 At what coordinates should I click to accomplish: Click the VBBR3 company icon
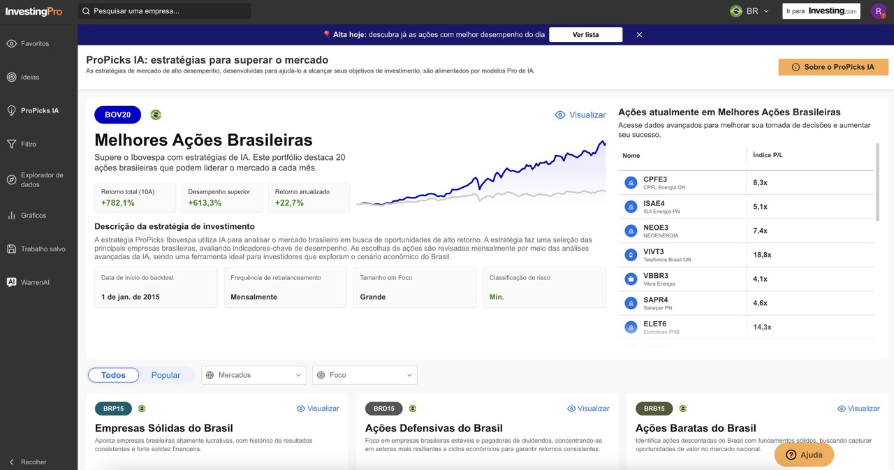point(631,279)
